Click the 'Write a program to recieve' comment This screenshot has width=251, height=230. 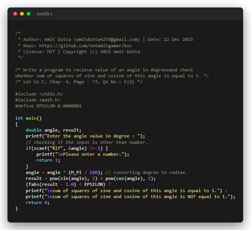(104, 70)
